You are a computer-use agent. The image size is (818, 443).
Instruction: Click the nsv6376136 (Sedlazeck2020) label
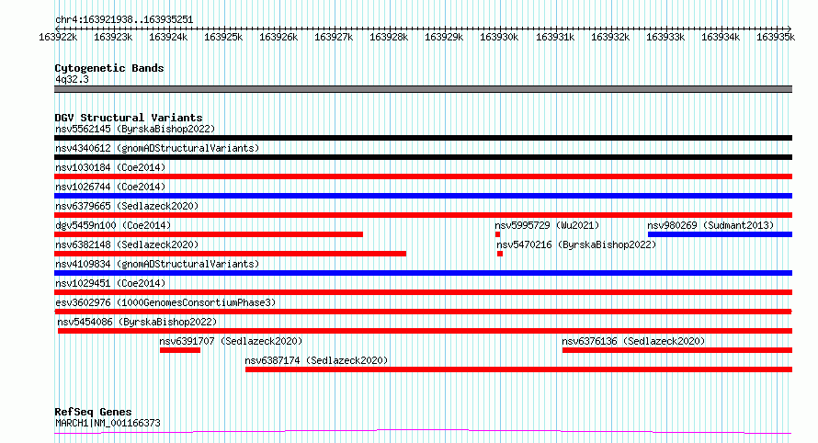633,341
